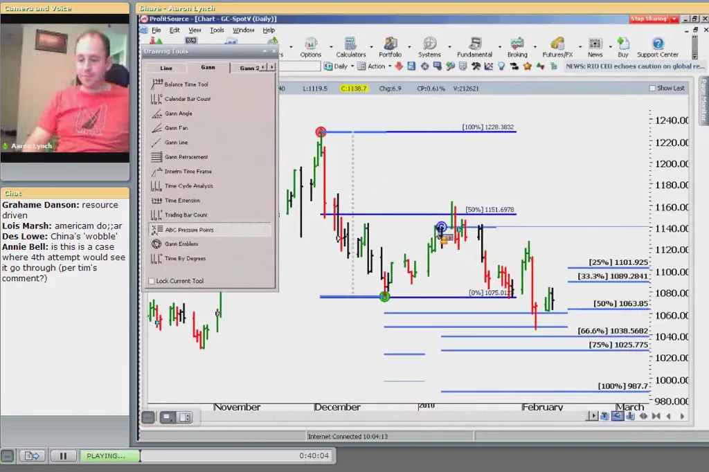Viewport: 709px width, 472px height.
Task: Click the Buy icon
Action: (623, 47)
